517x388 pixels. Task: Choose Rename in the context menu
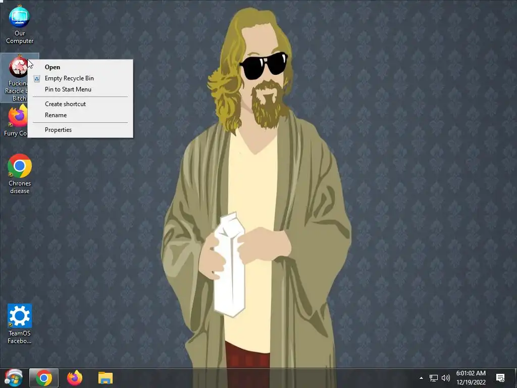tap(80, 115)
